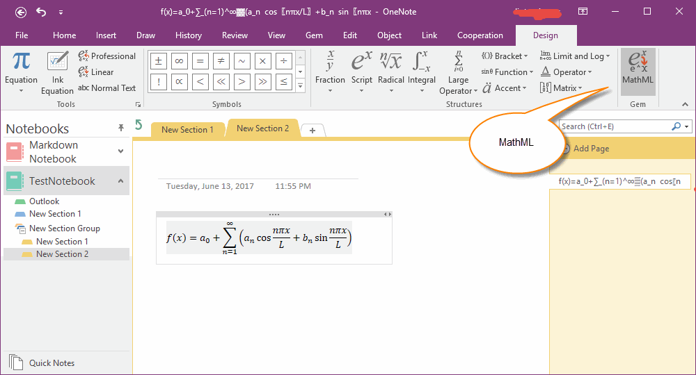Open the Function dropdown
The width and height of the screenshot is (696, 375).
pyautogui.click(x=507, y=72)
